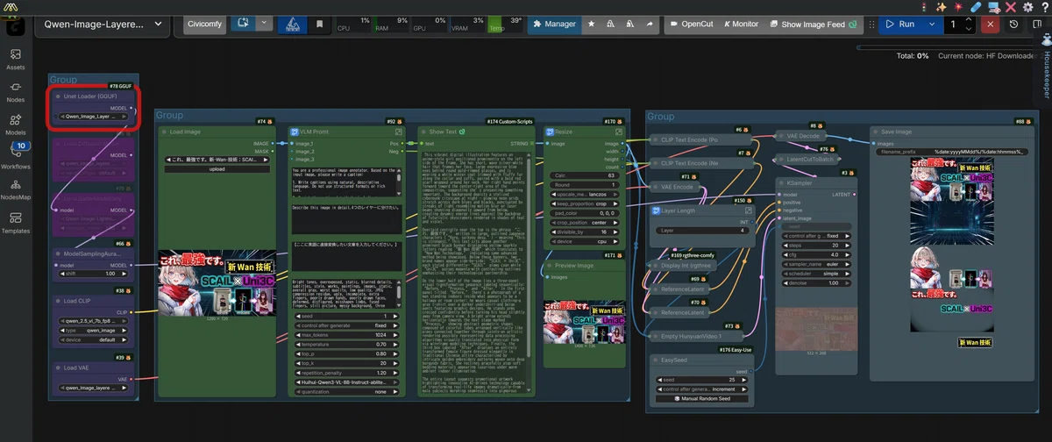This screenshot has width=1052, height=442.
Task: Select Unet Loader Qwen_Image_Layer model field
Action: [91, 116]
